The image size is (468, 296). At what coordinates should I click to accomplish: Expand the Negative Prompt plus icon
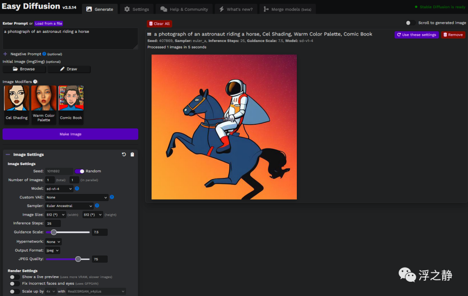pyautogui.click(x=5, y=54)
